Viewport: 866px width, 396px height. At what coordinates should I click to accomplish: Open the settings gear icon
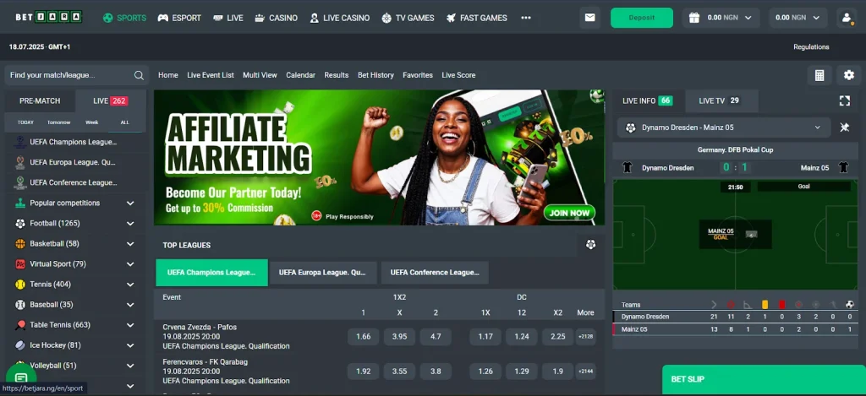pyautogui.click(x=849, y=75)
